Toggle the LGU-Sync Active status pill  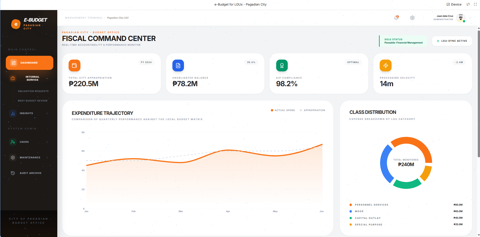452,41
